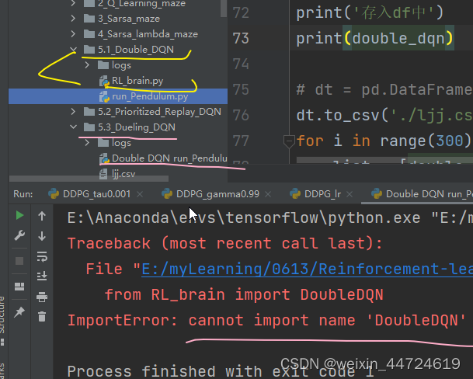The width and height of the screenshot is (473, 379).
Task: Click dt.to_csv code line 76
Action: click(x=384, y=115)
